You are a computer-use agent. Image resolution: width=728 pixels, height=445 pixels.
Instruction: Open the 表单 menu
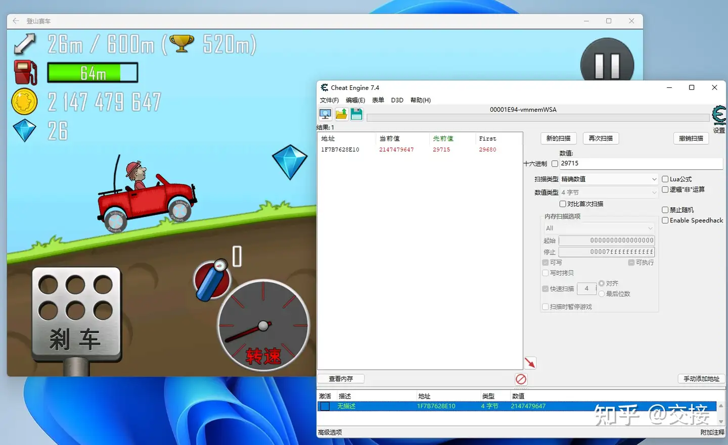[x=378, y=100]
